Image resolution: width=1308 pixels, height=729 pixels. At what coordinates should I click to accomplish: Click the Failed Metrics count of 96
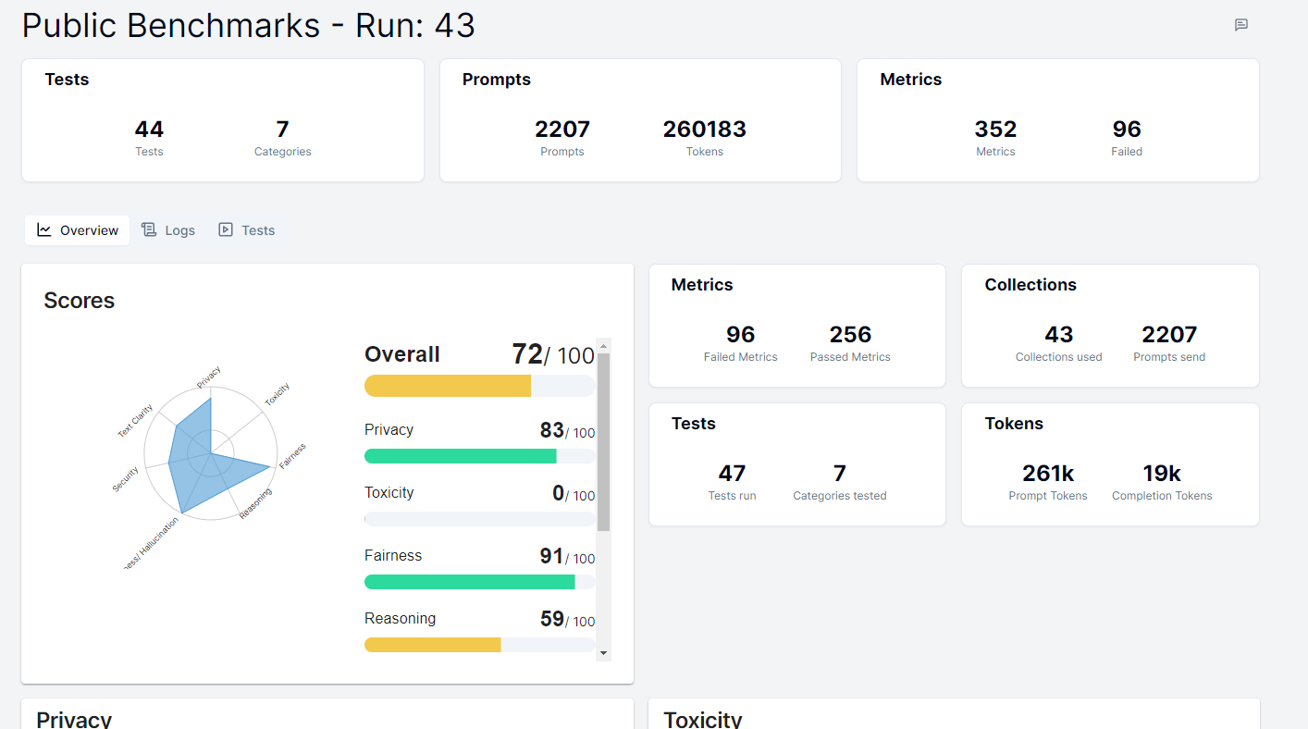tap(740, 335)
